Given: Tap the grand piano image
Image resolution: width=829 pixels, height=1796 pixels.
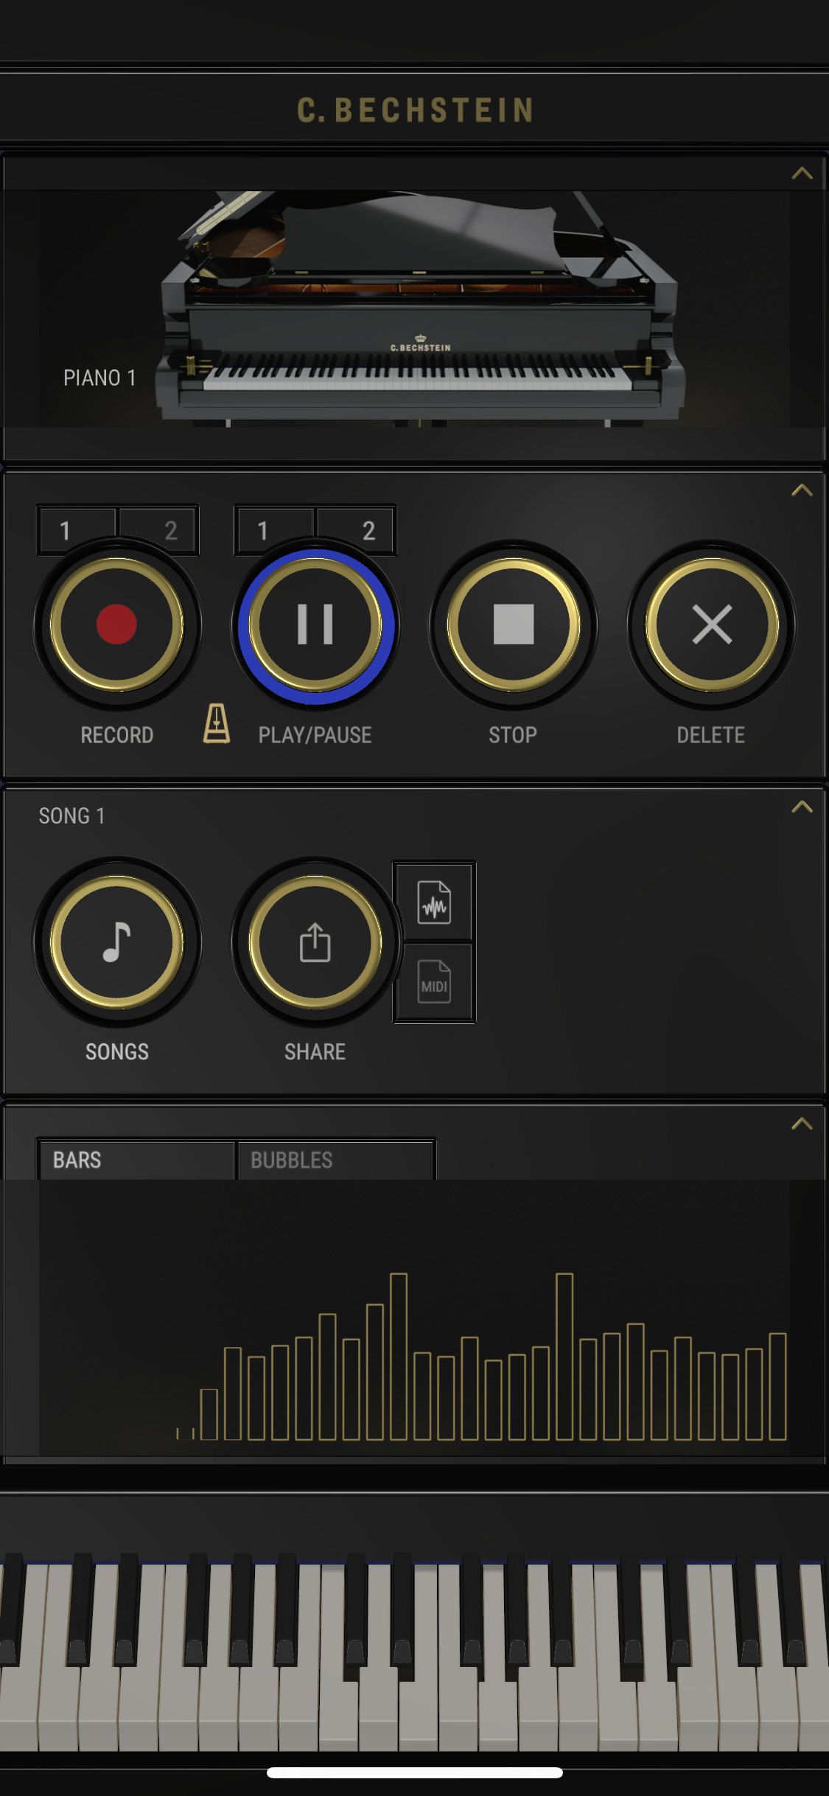Looking at the screenshot, I should [420, 308].
